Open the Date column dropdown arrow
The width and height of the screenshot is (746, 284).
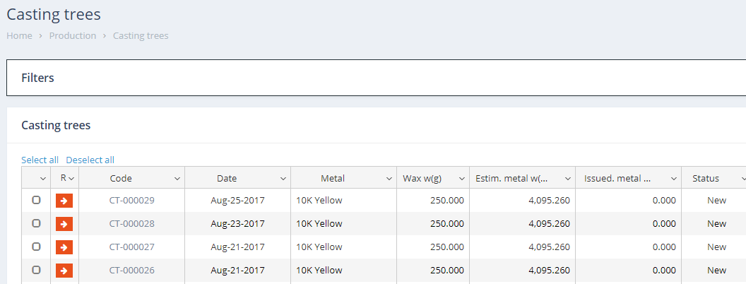point(283,179)
